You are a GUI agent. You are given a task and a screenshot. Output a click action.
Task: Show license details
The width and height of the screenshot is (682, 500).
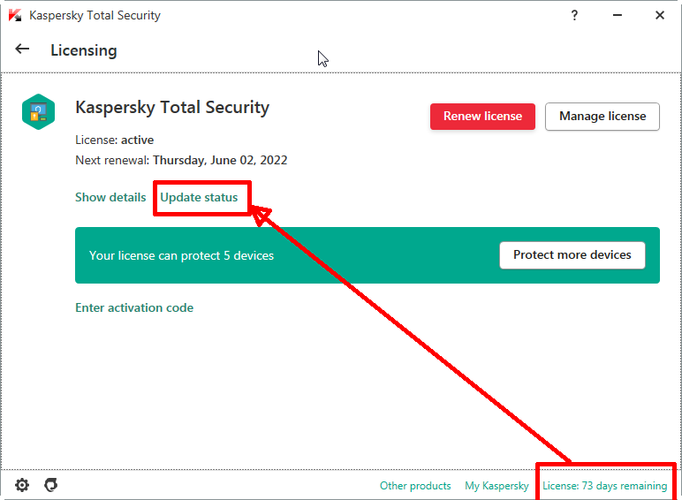110,197
